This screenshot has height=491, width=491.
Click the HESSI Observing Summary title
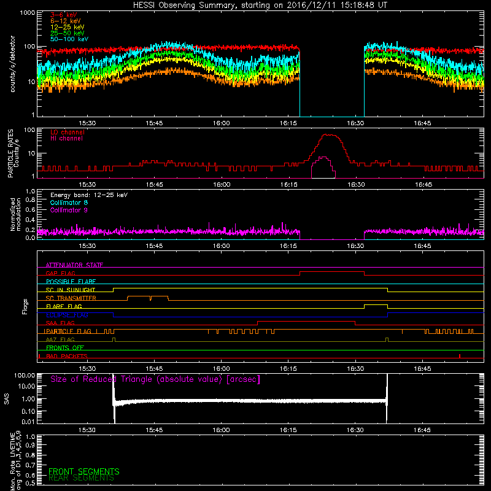pos(260,6)
